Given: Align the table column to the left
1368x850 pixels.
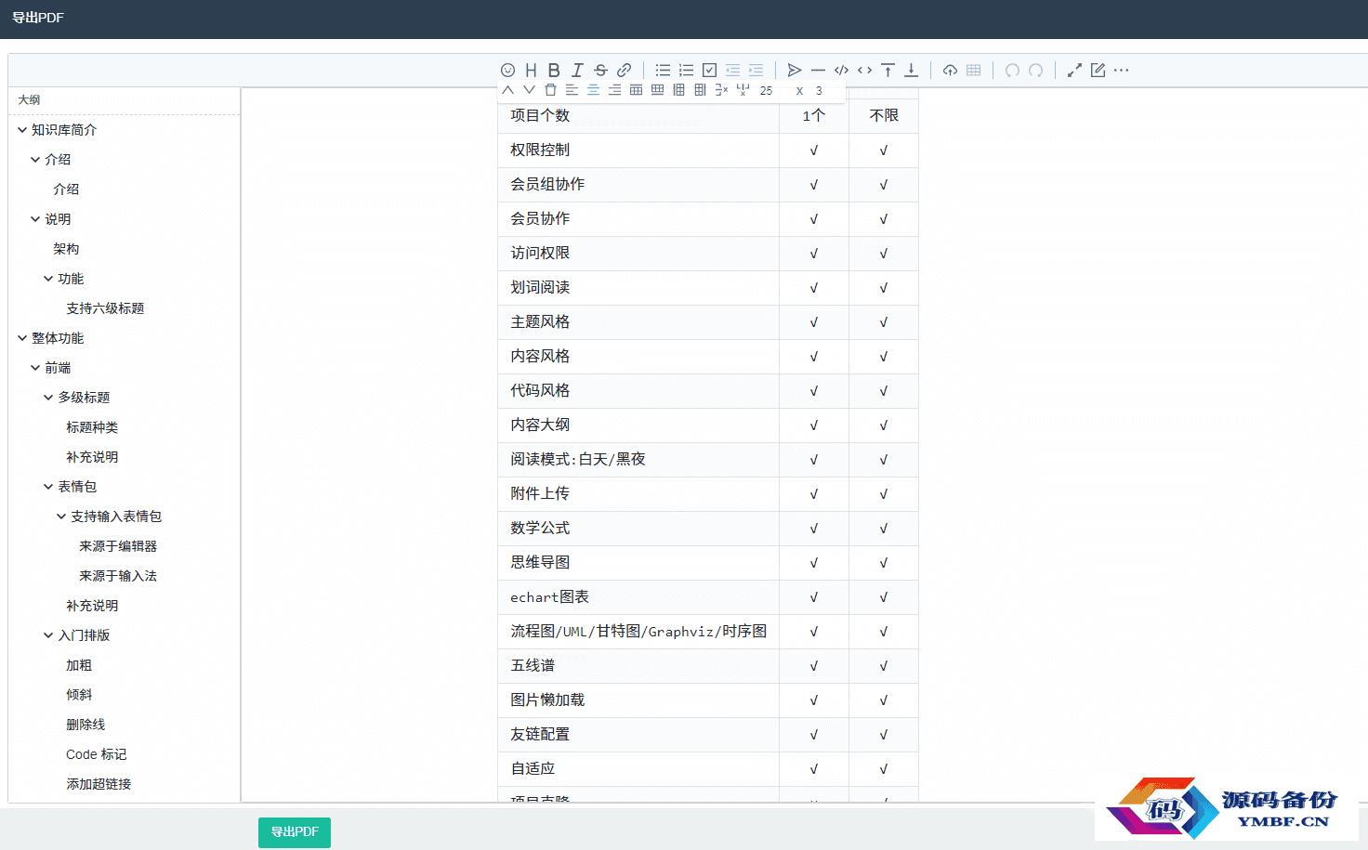Looking at the screenshot, I should tap(572, 90).
